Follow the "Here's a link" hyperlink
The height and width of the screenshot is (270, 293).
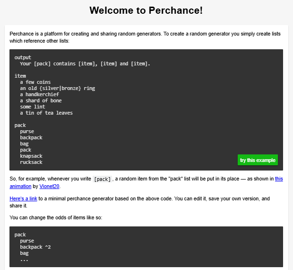point(23,198)
